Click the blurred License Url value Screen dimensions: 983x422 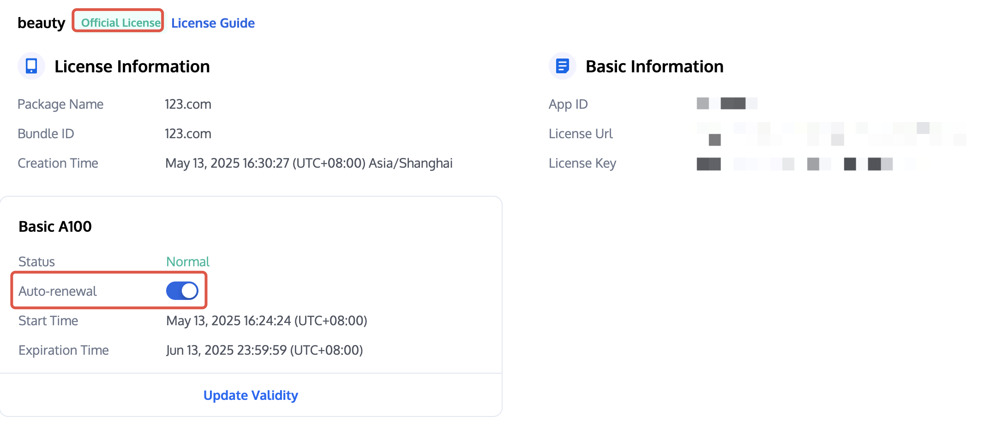[x=831, y=134]
